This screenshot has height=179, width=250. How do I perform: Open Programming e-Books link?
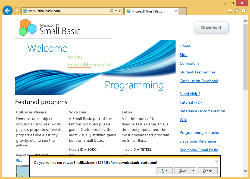(199, 132)
